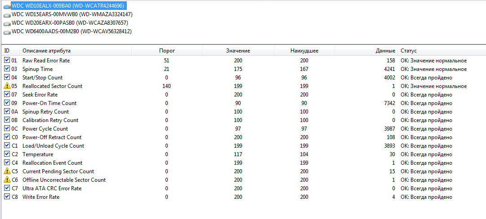The width and height of the screenshot is (486, 219).
Task: Toggle checkbox for Write Error Rate
Action: [x=7, y=197]
